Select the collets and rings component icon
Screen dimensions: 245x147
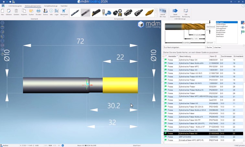[117, 13]
